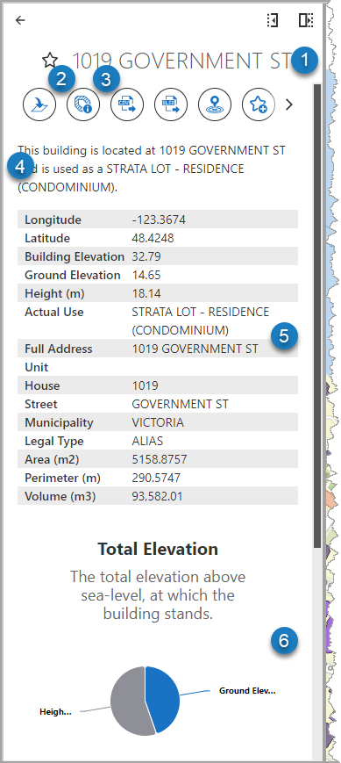The image size is (341, 763).
Task: Click the details panel vertical scrollbar
Action: pos(316,315)
